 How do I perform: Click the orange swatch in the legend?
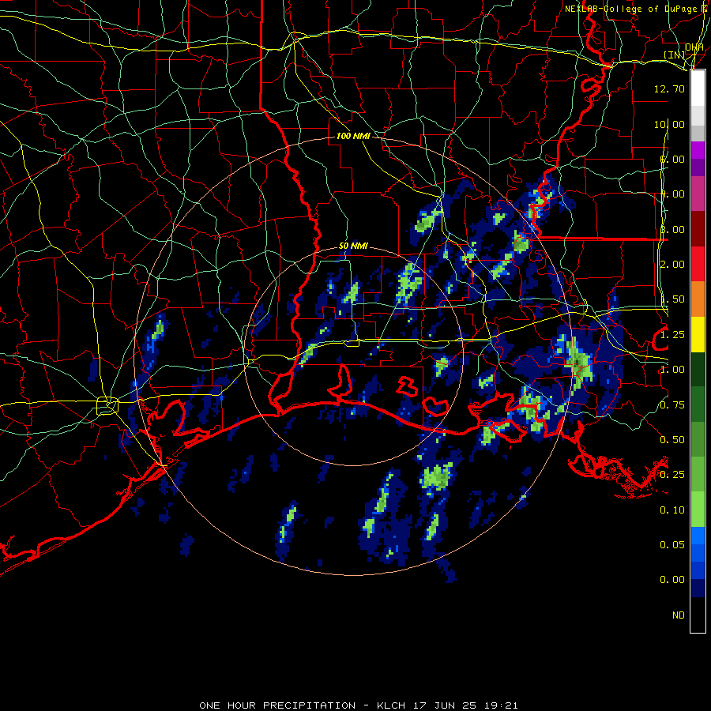coord(698,299)
